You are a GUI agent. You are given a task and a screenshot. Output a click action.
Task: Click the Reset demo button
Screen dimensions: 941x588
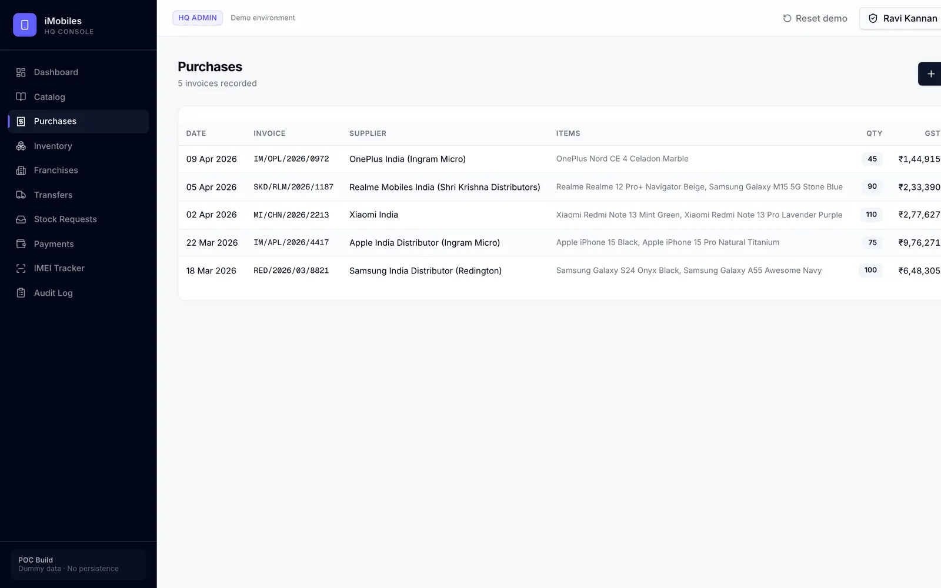(x=815, y=18)
